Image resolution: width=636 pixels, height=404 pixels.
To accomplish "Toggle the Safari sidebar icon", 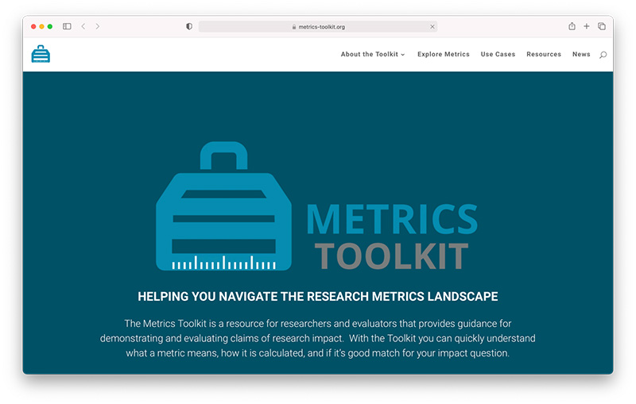I will tap(67, 26).
